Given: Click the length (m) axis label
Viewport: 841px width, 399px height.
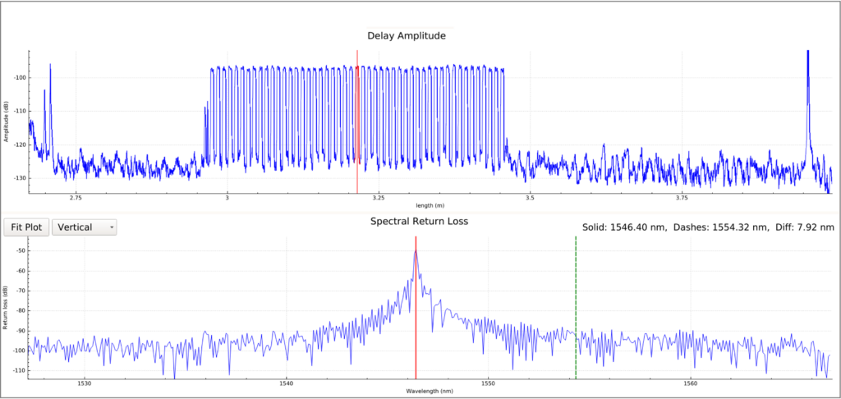Looking at the screenshot, I should [430, 205].
